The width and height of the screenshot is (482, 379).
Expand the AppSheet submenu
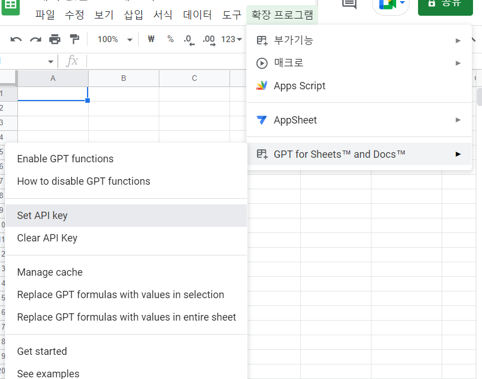(x=359, y=120)
